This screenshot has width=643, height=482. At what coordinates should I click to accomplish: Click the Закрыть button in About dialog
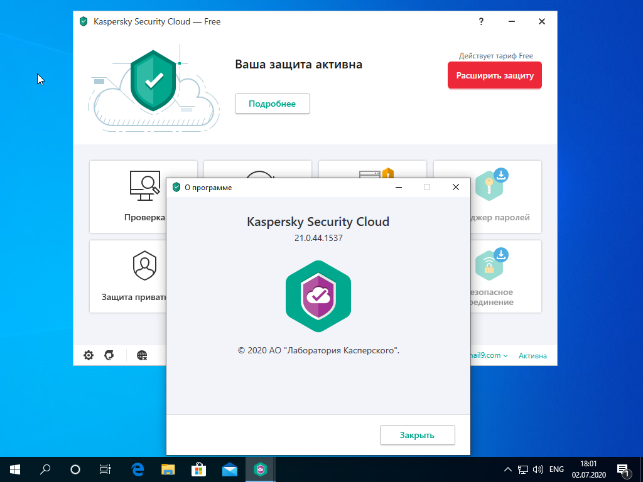point(417,435)
